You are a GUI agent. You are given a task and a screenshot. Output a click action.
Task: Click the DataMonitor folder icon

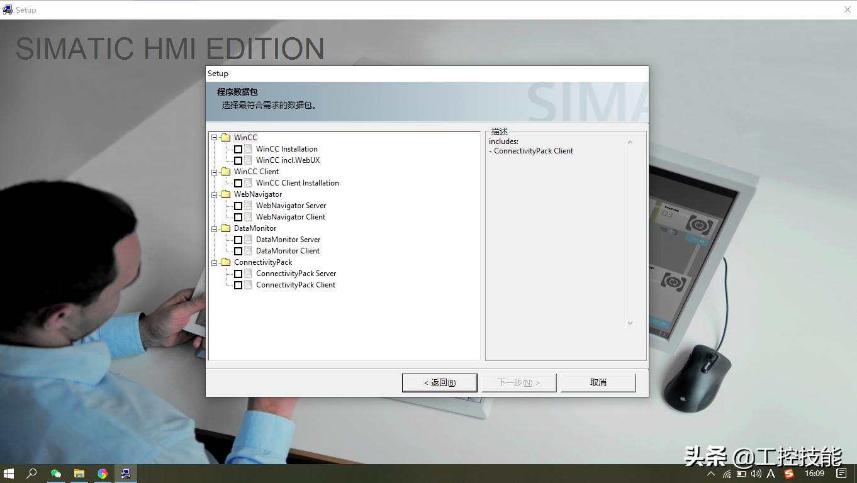(227, 228)
